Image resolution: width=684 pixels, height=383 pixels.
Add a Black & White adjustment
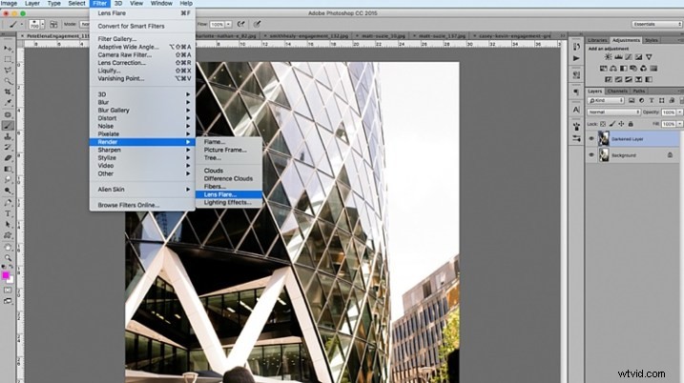tap(623, 69)
